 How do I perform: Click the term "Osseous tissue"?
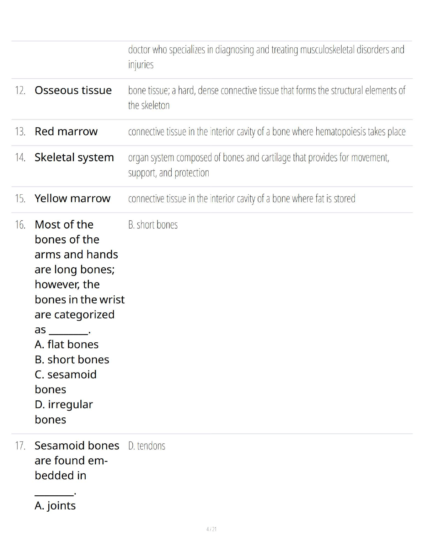click(x=73, y=90)
